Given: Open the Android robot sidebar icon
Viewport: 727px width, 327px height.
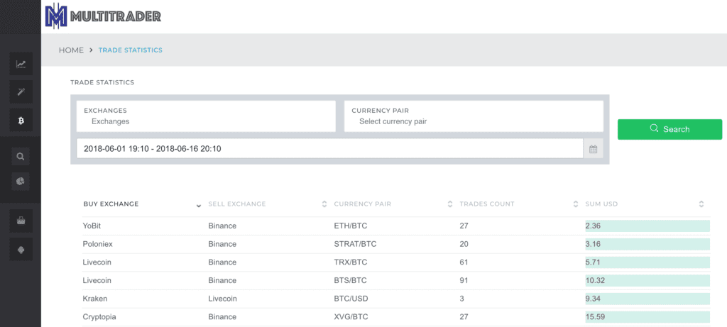Looking at the screenshot, I should point(21,250).
